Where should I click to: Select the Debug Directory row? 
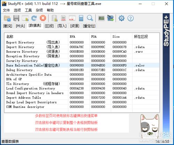pyautogui.click(x=82, y=70)
